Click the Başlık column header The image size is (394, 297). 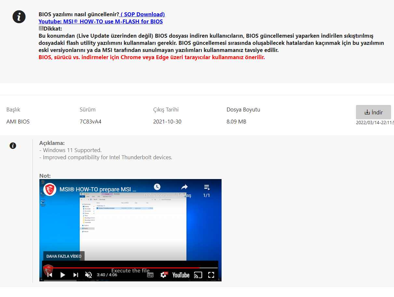point(13,110)
